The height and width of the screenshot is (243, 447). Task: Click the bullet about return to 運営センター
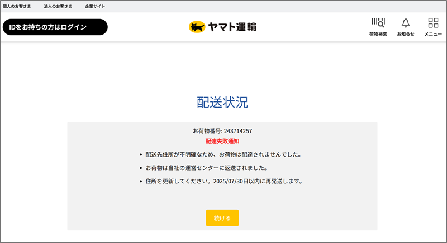point(207,168)
